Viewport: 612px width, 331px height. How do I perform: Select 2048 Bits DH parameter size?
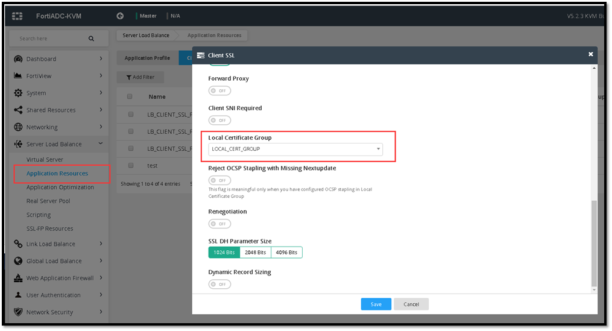pyautogui.click(x=255, y=253)
